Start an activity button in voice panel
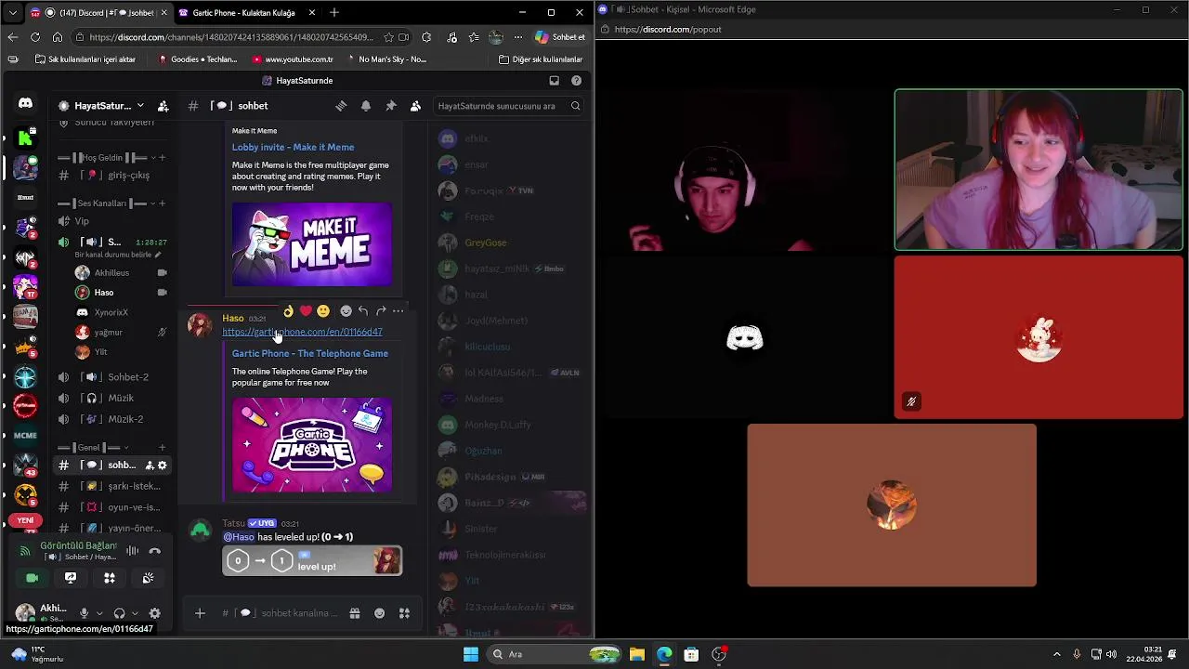Image resolution: width=1189 pixels, height=669 pixels. click(x=110, y=578)
